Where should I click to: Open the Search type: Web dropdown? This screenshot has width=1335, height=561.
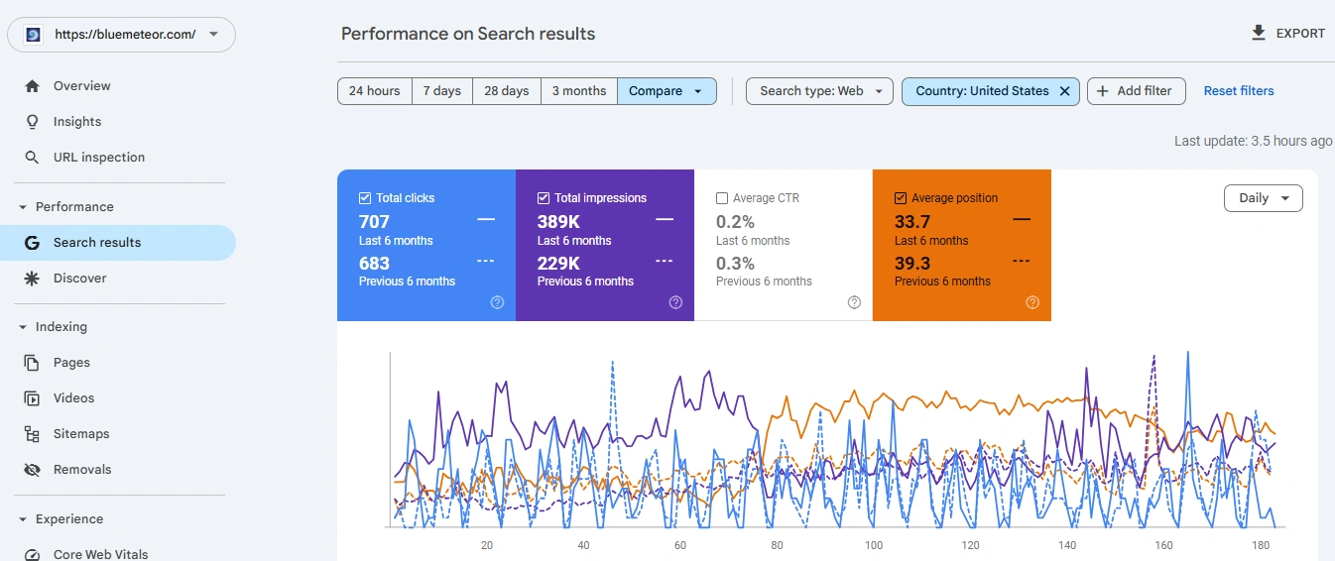tap(820, 91)
